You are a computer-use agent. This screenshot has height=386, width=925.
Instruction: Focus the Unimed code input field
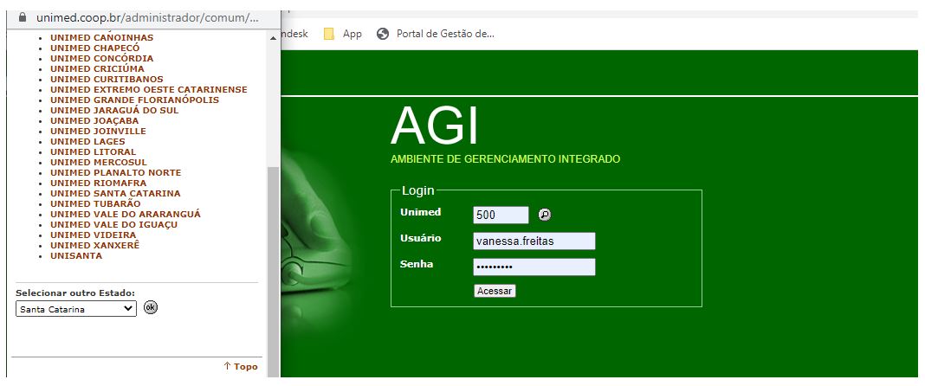pyautogui.click(x=501, y=216)
